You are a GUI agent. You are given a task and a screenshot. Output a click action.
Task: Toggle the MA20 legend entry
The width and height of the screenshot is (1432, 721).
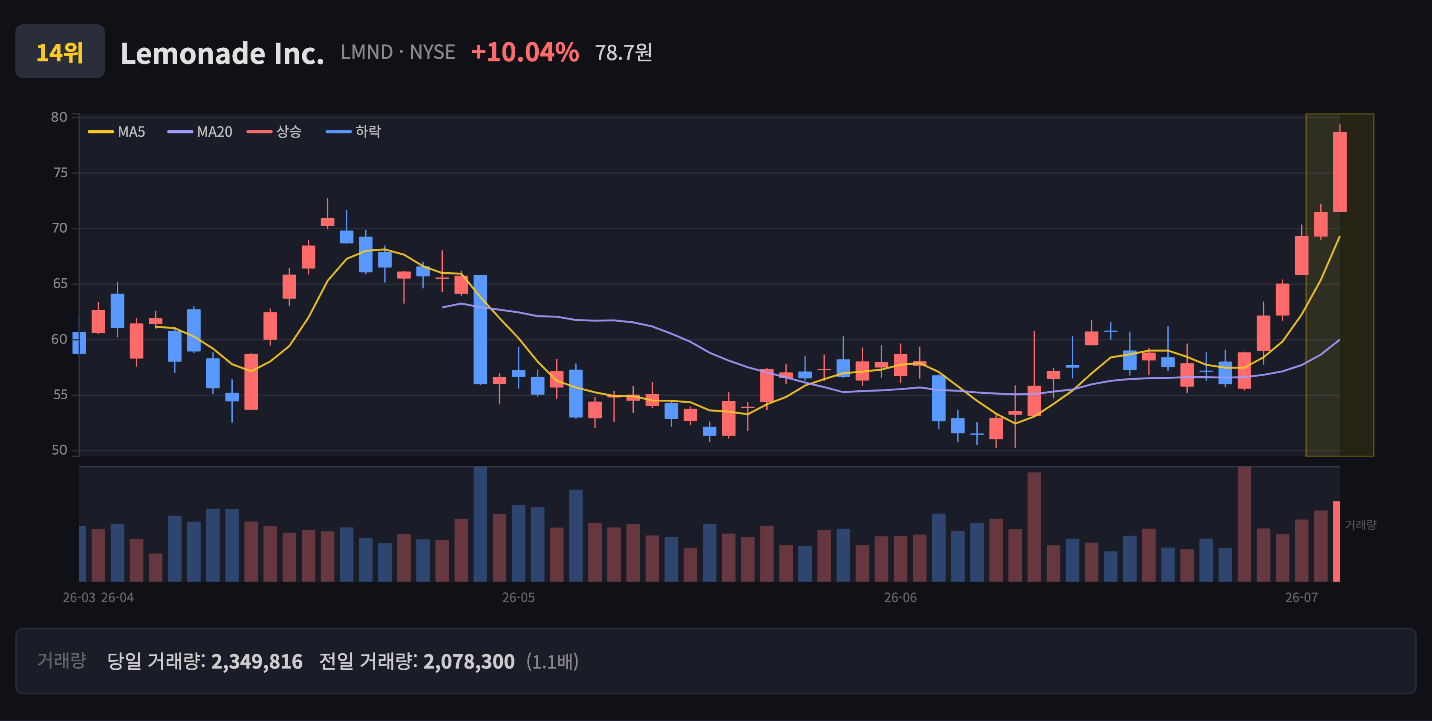(x=200, y=132)
